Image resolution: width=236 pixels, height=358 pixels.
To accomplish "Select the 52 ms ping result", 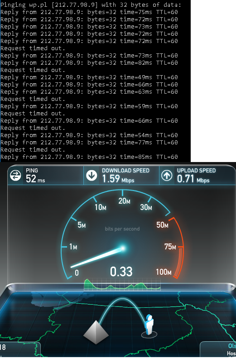I will pos(35,179).
